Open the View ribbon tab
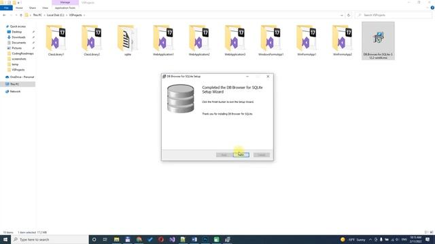435x244 pixels. [x=45, y=8]
